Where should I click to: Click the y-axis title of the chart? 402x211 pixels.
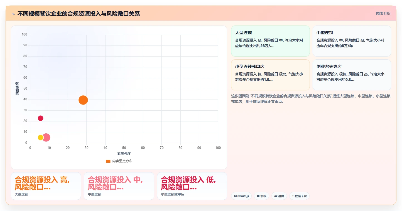coord(17,89)
